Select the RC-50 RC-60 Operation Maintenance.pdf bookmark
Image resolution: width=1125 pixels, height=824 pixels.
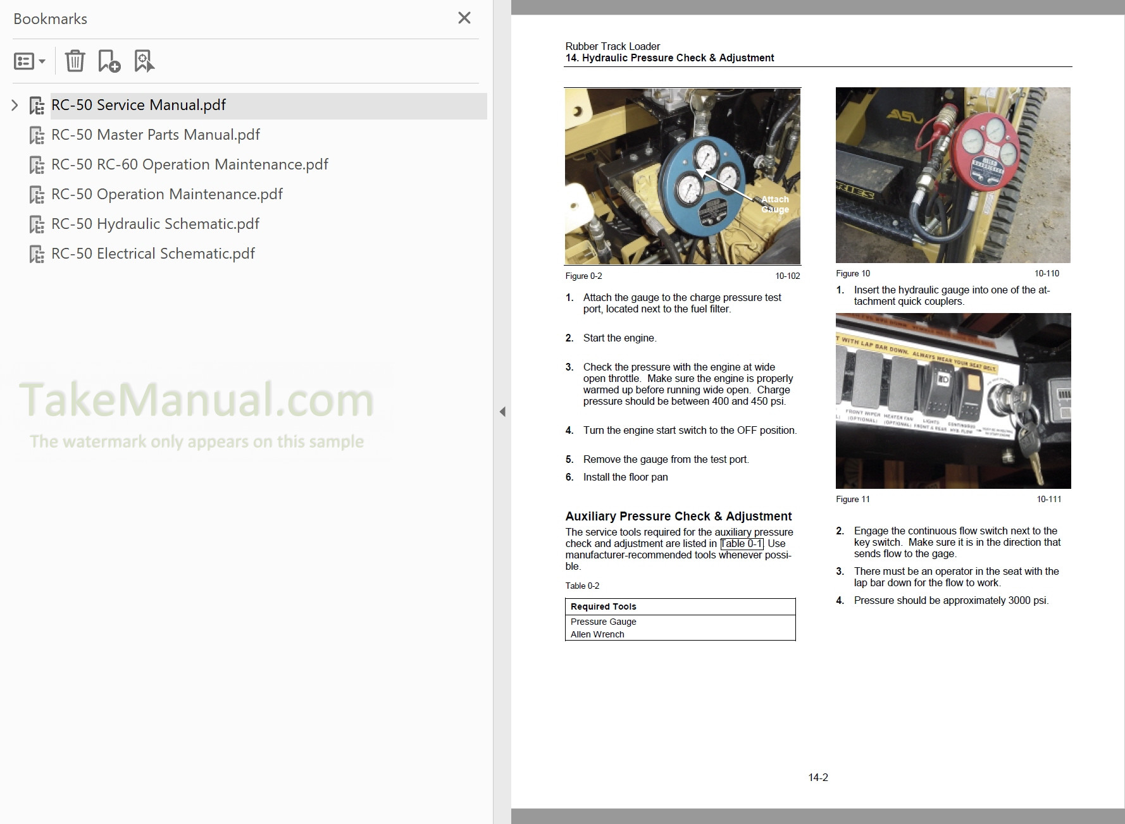coord(190,164)
